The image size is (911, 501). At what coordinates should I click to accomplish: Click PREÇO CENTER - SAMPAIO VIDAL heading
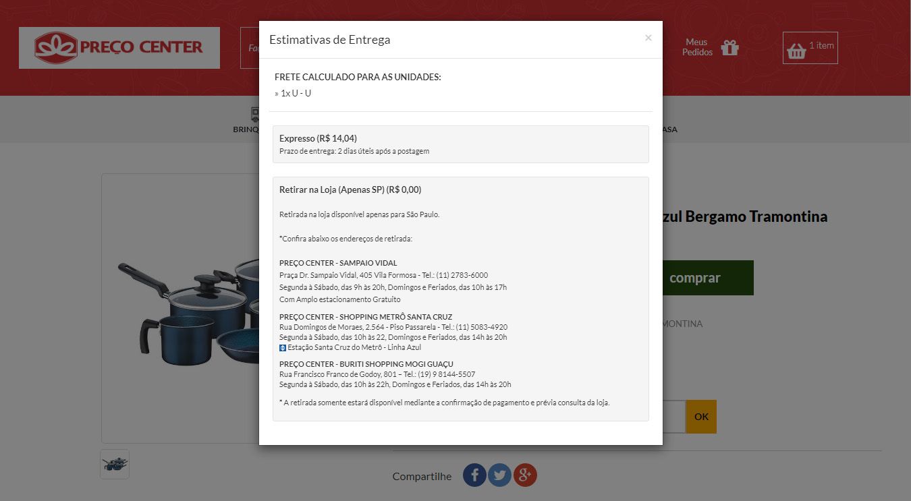point(338,263)
